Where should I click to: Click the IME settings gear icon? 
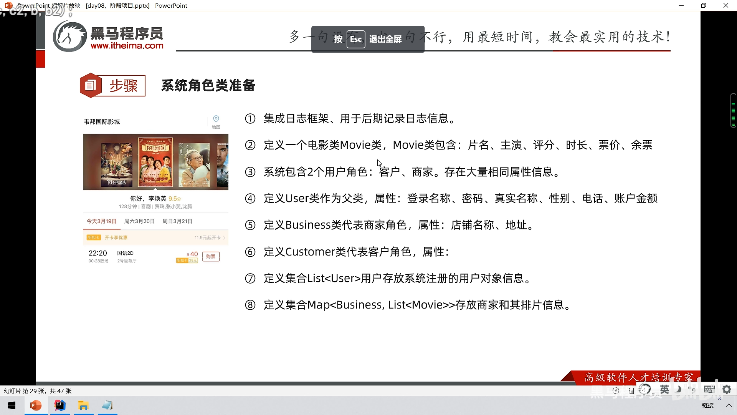[x=726, y=390]
